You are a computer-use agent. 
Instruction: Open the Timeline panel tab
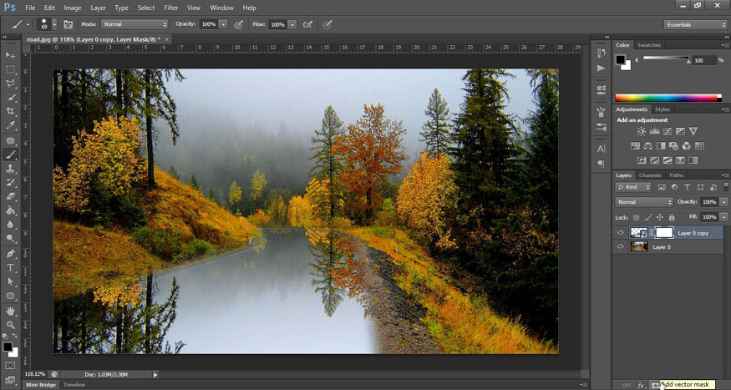click(74, 385)
